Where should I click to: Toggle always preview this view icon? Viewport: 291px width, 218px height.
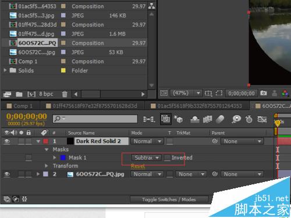tap(164, 93)
